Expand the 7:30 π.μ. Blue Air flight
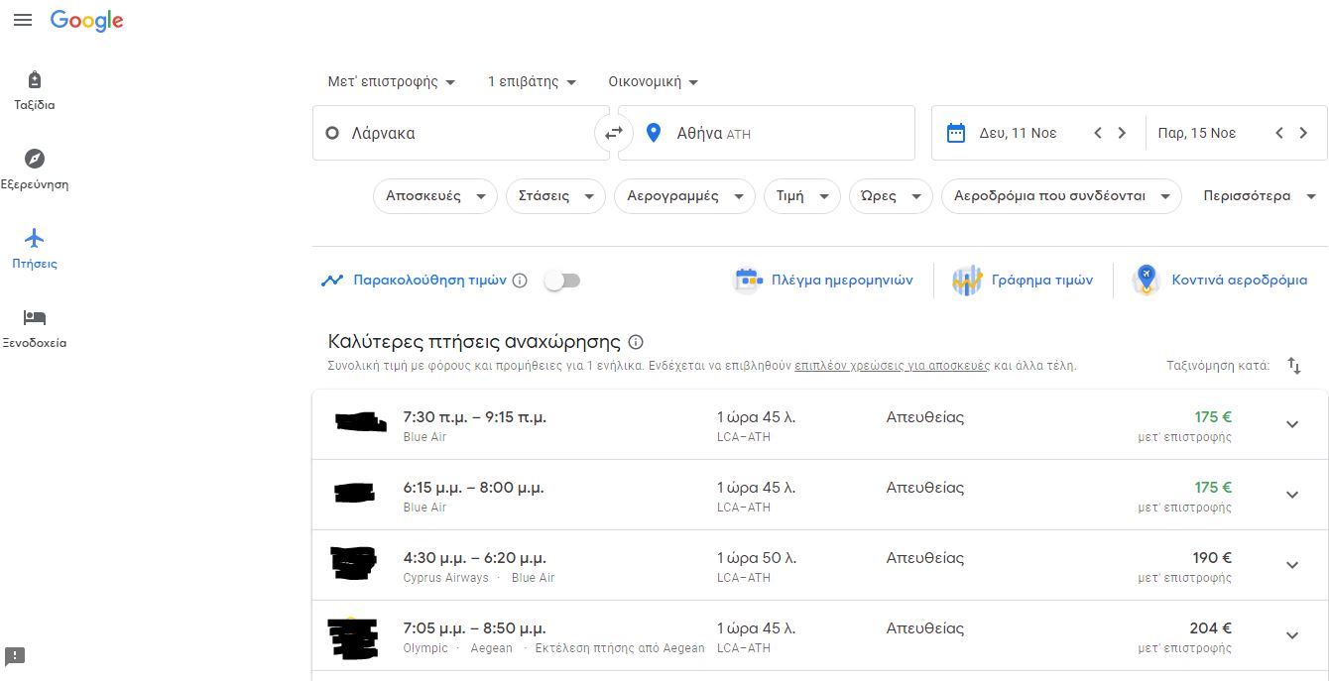 click(1291, 424)
